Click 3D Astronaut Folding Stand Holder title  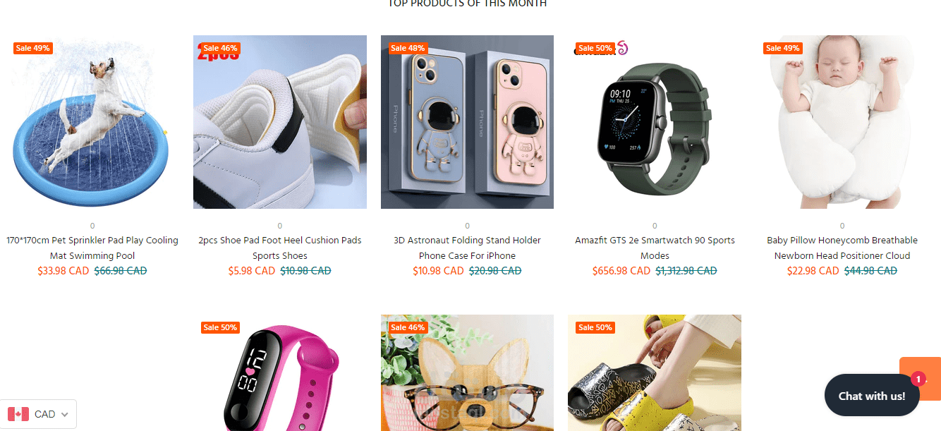[x=467, y=248]
